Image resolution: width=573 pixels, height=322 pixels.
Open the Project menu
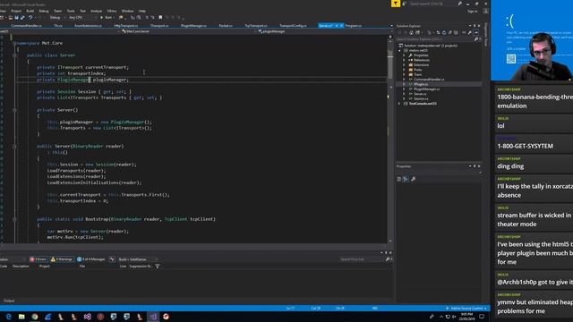[x=16, y=11]
